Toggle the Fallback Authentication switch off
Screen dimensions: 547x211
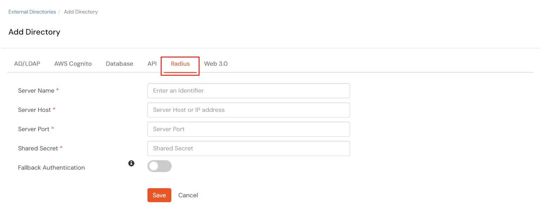pos(159,166)
